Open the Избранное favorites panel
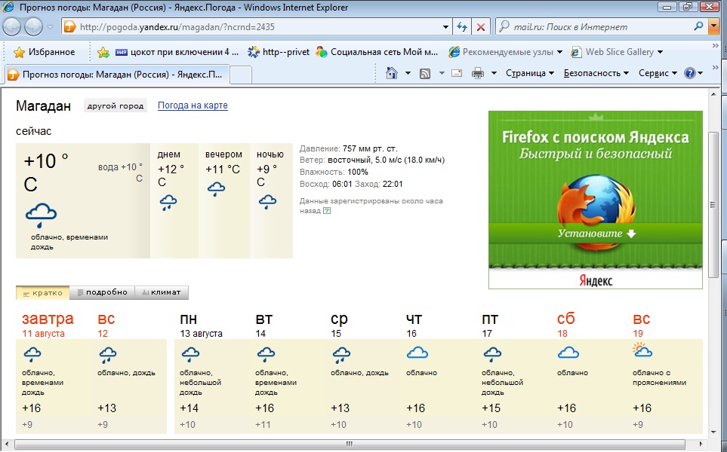This screenshot has width=727, height=452. click(x=45, y=52)
